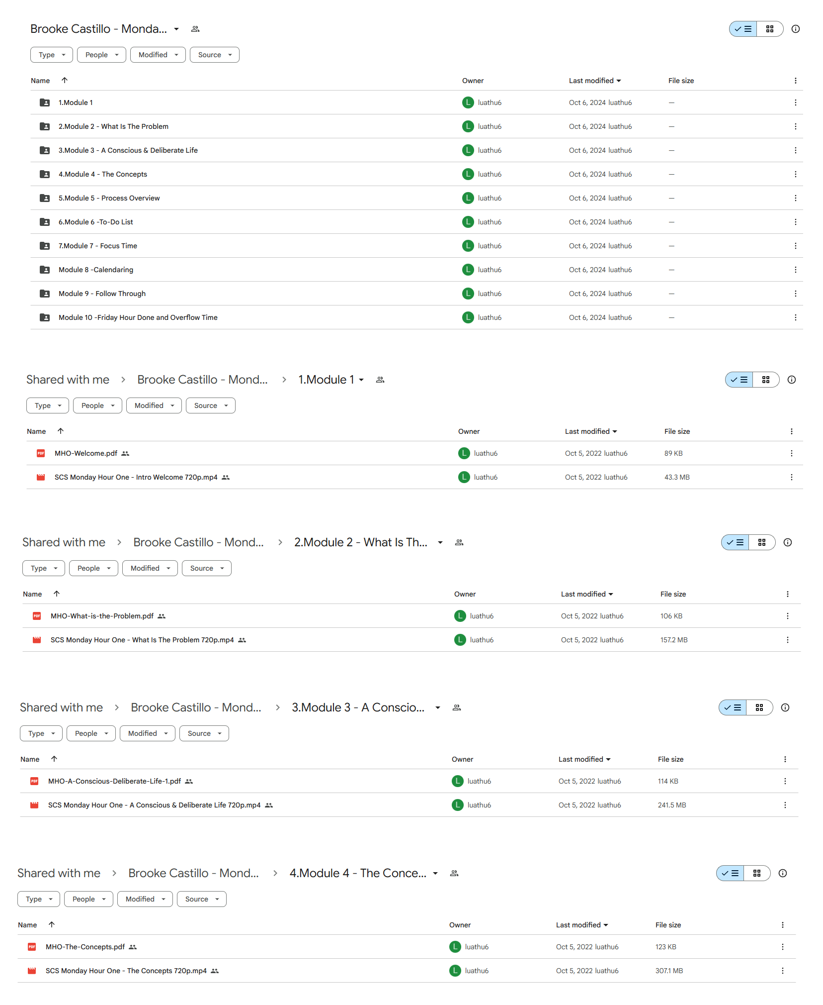Switch to grid layout in 1.Module 1 view

click(766, 380)
